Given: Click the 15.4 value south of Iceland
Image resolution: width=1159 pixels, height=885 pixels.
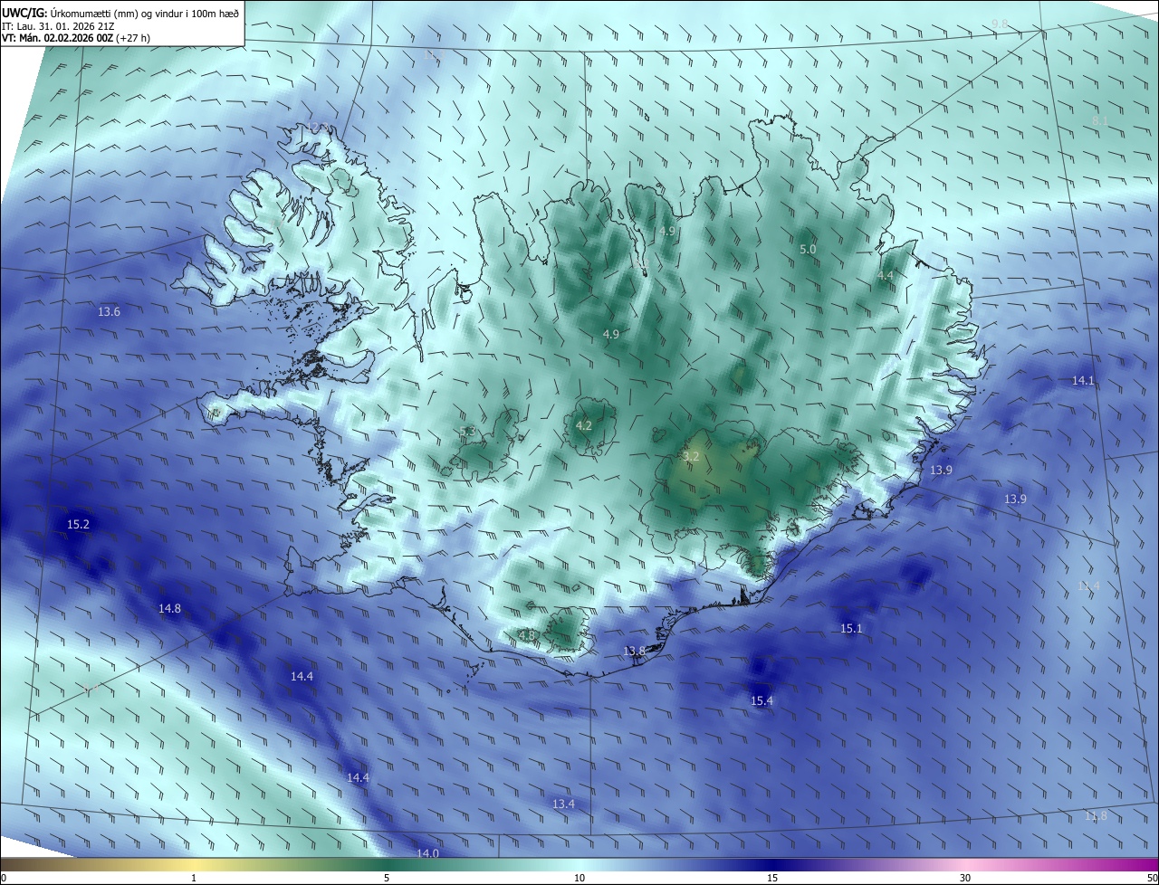Looking at the screenshot, I should pyautogui.click(x=762, y=700).
